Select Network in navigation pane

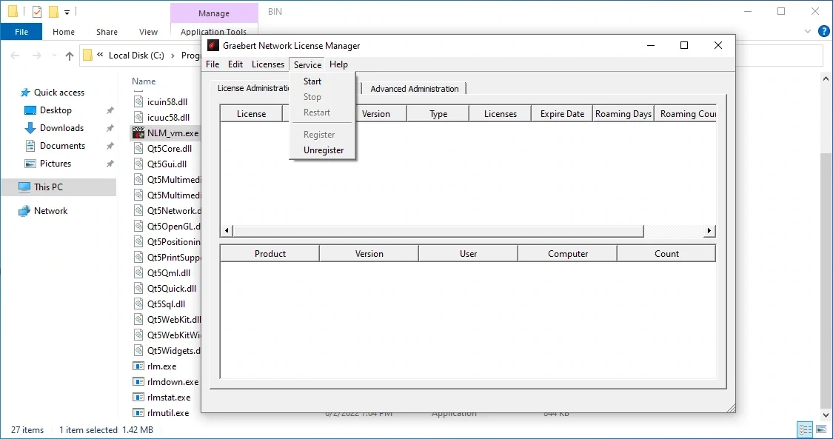coord(50,211)
